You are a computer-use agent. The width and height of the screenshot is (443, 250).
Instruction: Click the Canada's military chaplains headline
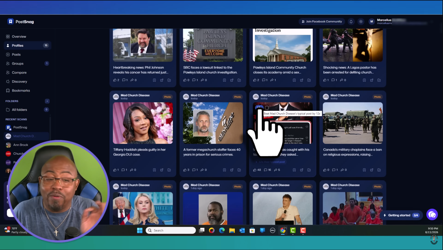pyautogui.click(x=353, y=152)
